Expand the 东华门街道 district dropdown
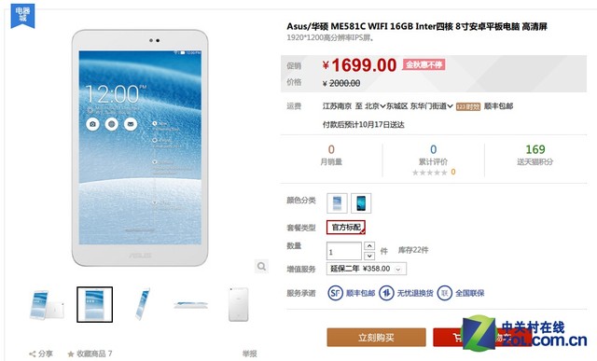Viewport: 597px width, 361px height. (431, 106)
